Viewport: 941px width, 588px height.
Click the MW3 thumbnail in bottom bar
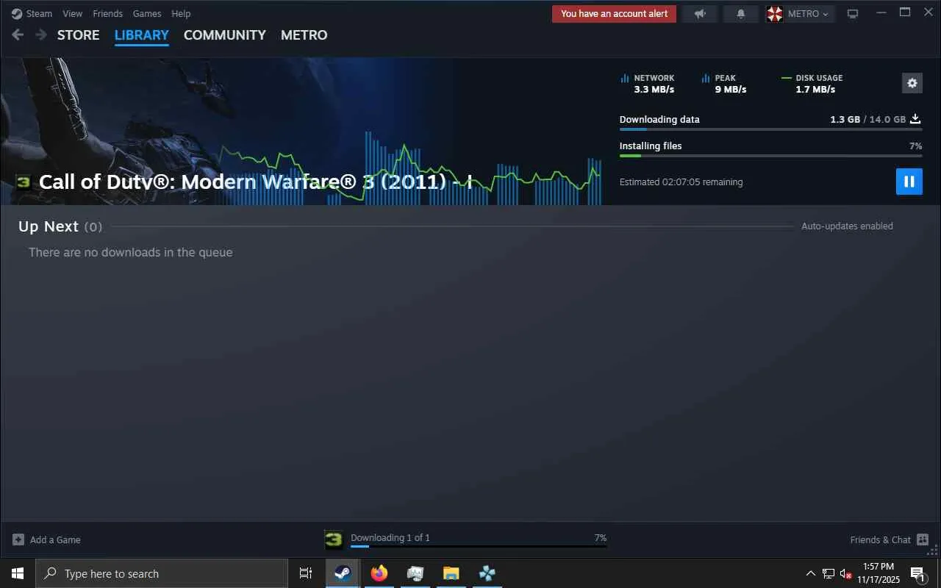click(x=334, y=540)
